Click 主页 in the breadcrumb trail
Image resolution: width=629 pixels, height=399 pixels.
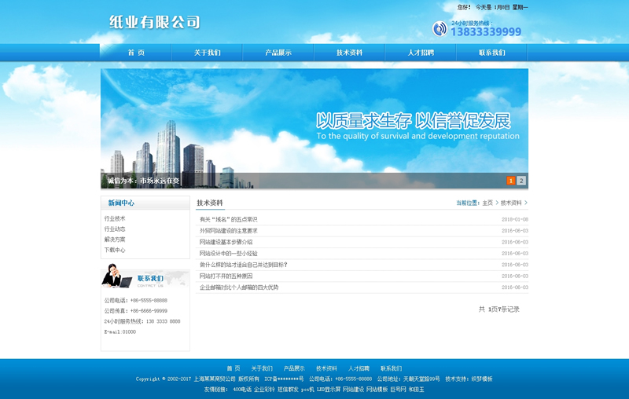point(487,203)
